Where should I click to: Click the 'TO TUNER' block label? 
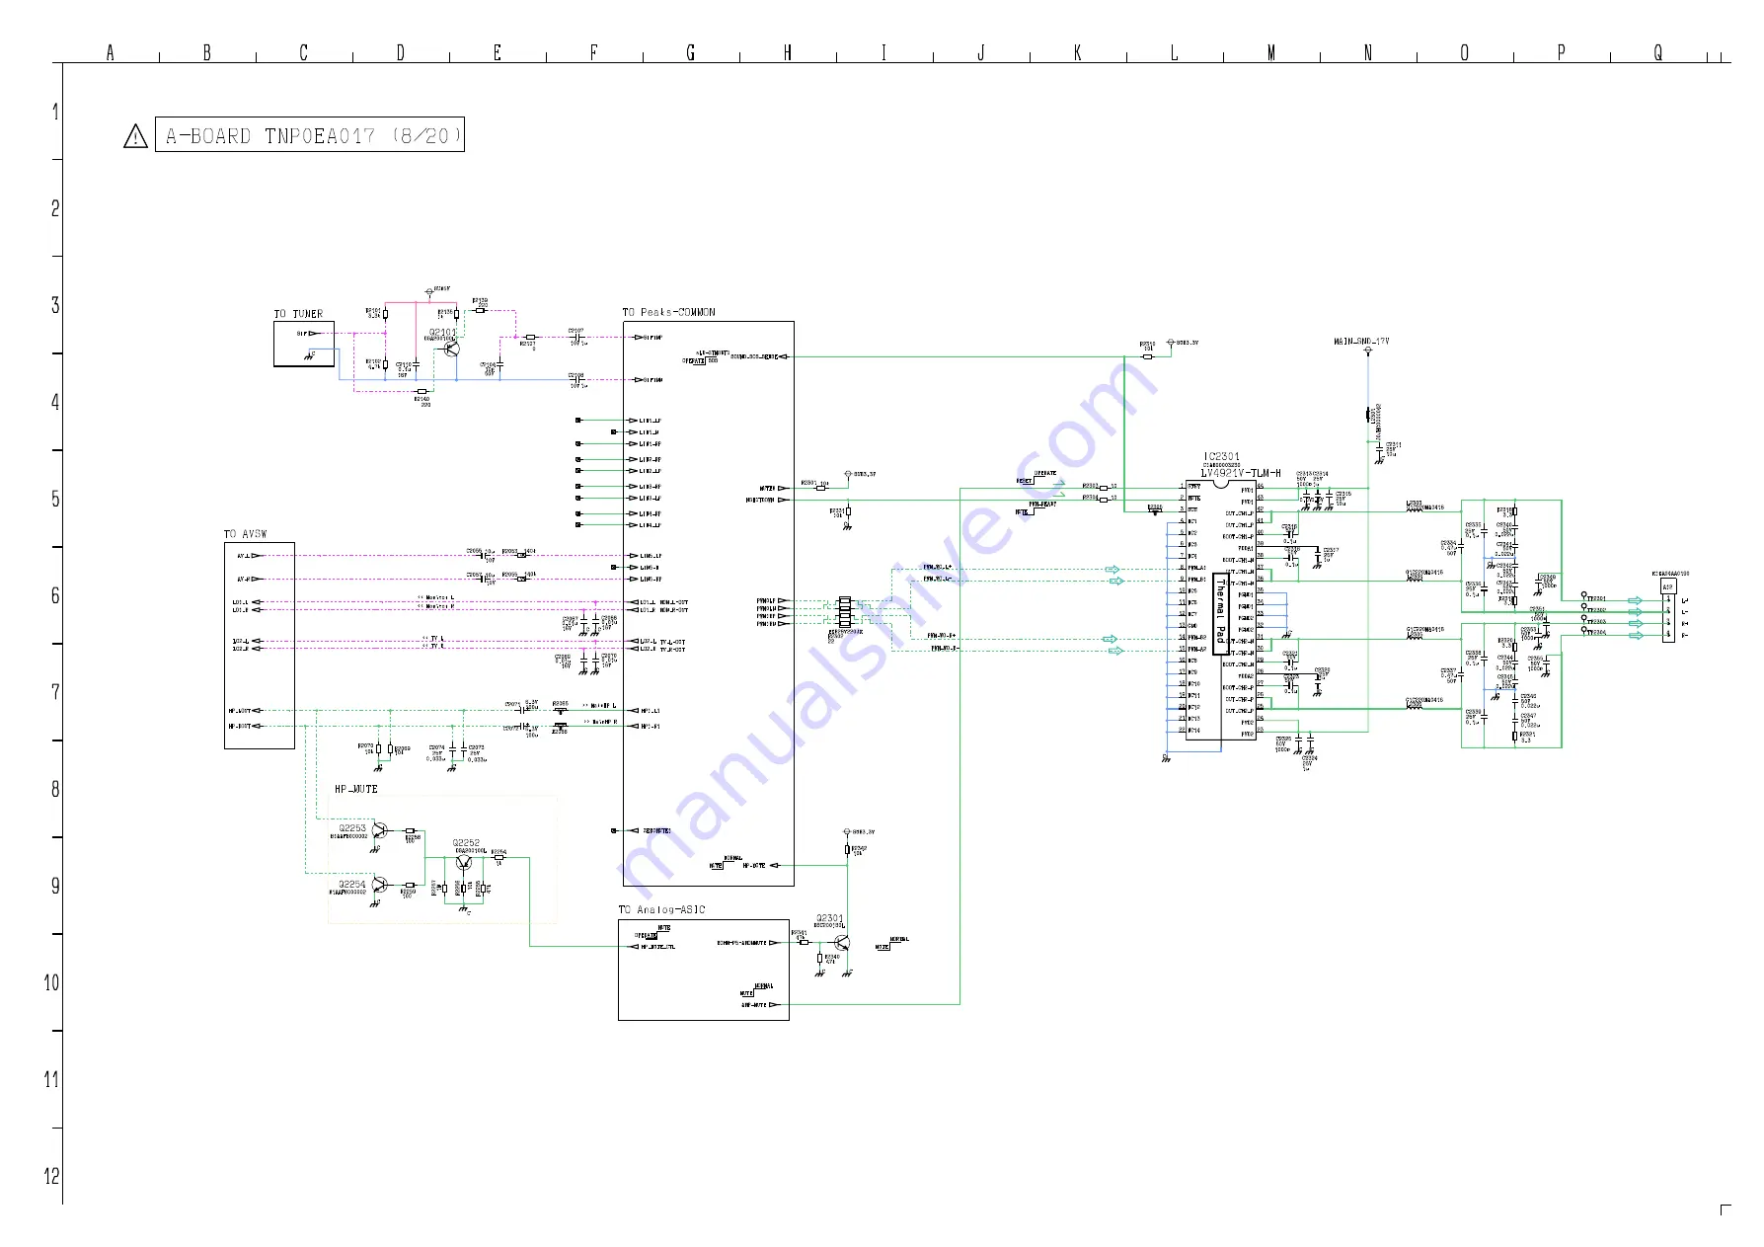click(x=298, y=314)
